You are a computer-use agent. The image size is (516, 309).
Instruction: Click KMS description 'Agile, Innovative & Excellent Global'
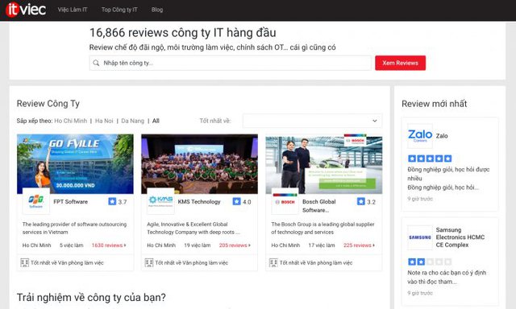(x=193, y=229)
